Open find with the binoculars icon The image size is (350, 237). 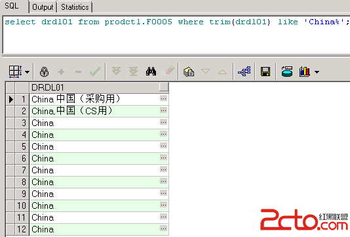(151, 72)
